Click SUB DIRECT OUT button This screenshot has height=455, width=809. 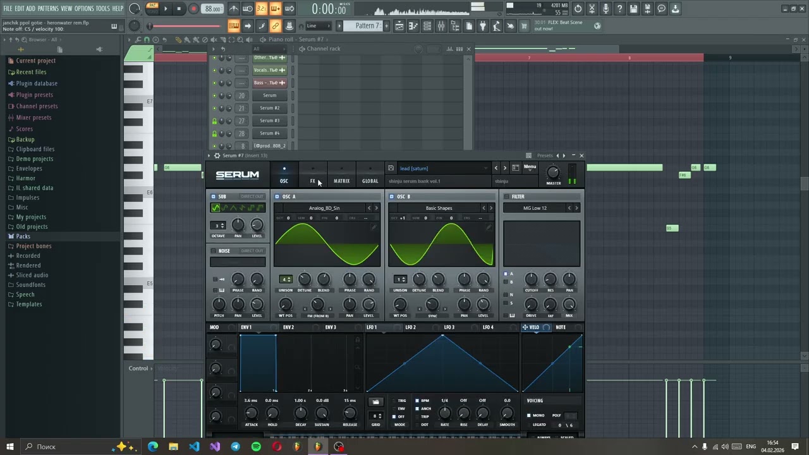(252, 197)
